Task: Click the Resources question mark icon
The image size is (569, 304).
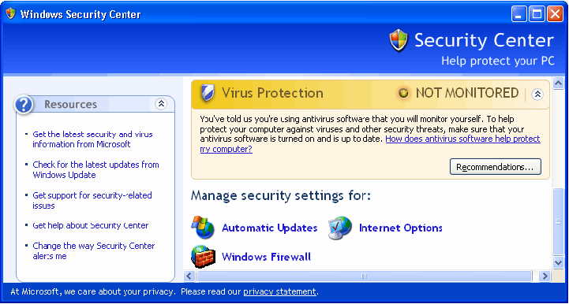Action: coord(24,105)
